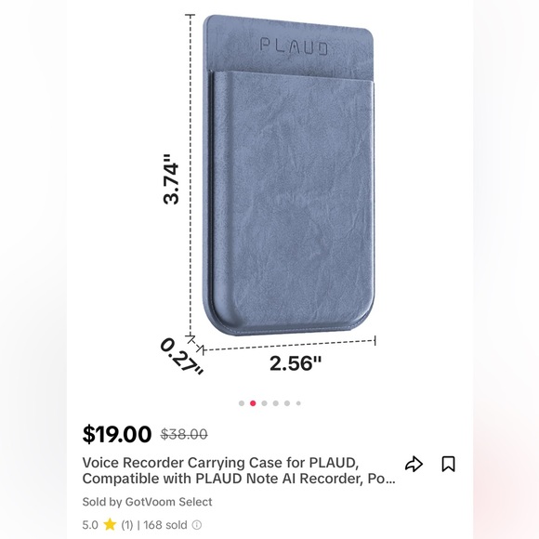Click the crossed-out $38.00 original price
The height and width of the screenshot is (539, 539).
(184, 434)
